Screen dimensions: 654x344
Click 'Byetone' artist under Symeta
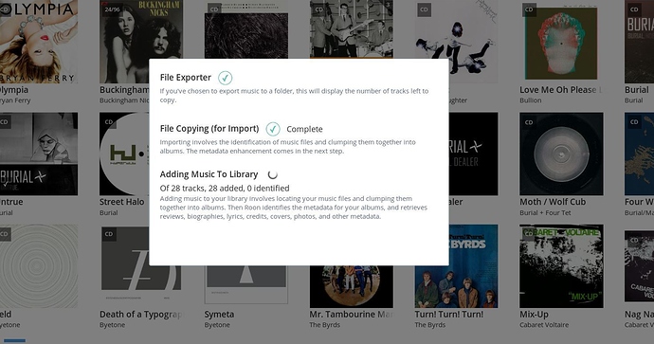[x=217, y=325]
